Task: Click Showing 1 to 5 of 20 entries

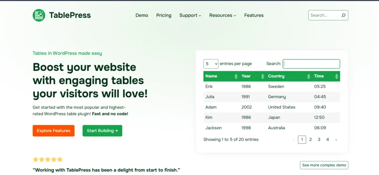Action: coord(231,140)
